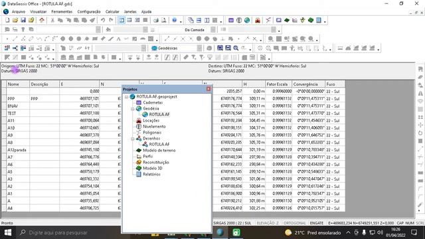This screenshot has width=425, height=239.
Task: Click the volume speaker icon in the system tray
Action: coord(380,232)
